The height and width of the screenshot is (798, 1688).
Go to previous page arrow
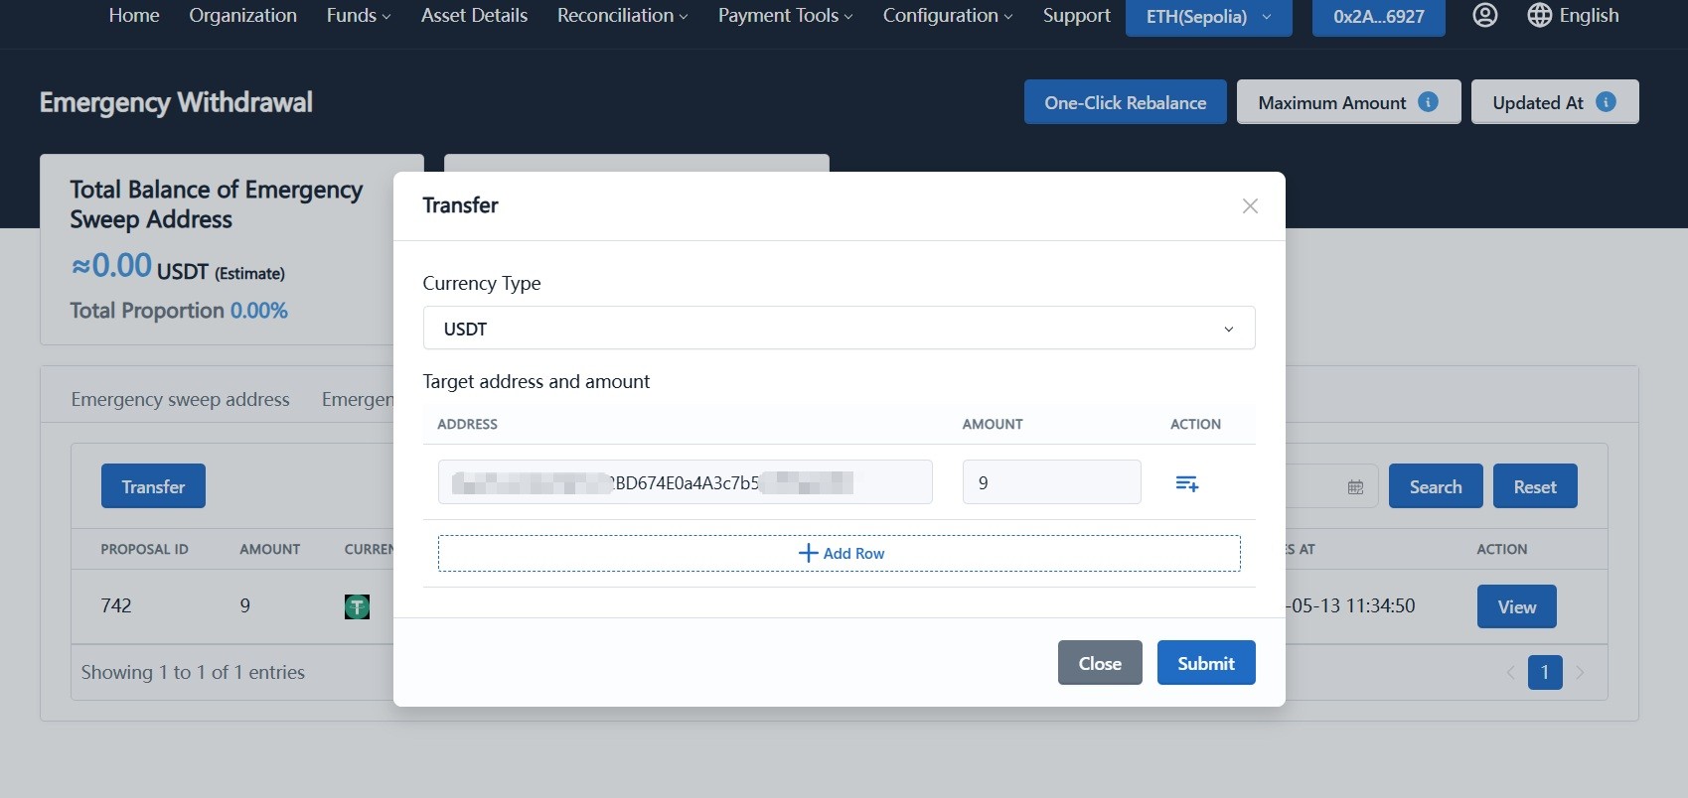pyautogui.click(x=1510, y=673)
